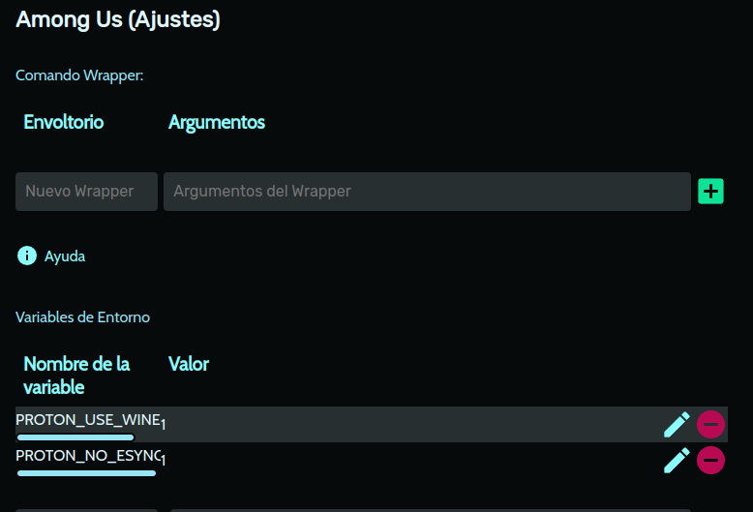Remove the PROTON_USE_WINE variable
Screen dimensions: 753x512
710,424
